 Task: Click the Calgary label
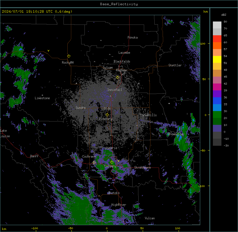click(x=110, y=166)
